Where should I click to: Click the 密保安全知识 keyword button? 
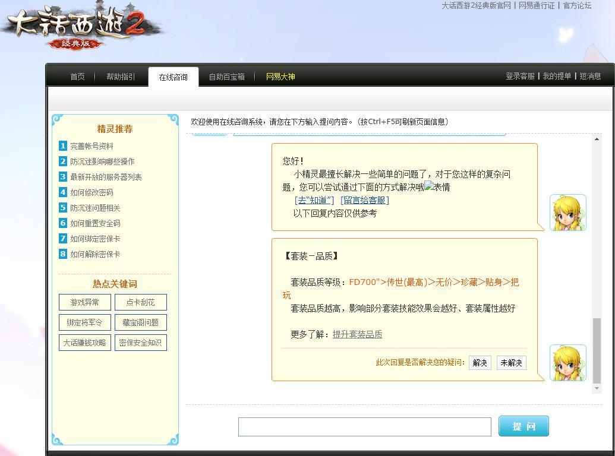coord(140,343)
